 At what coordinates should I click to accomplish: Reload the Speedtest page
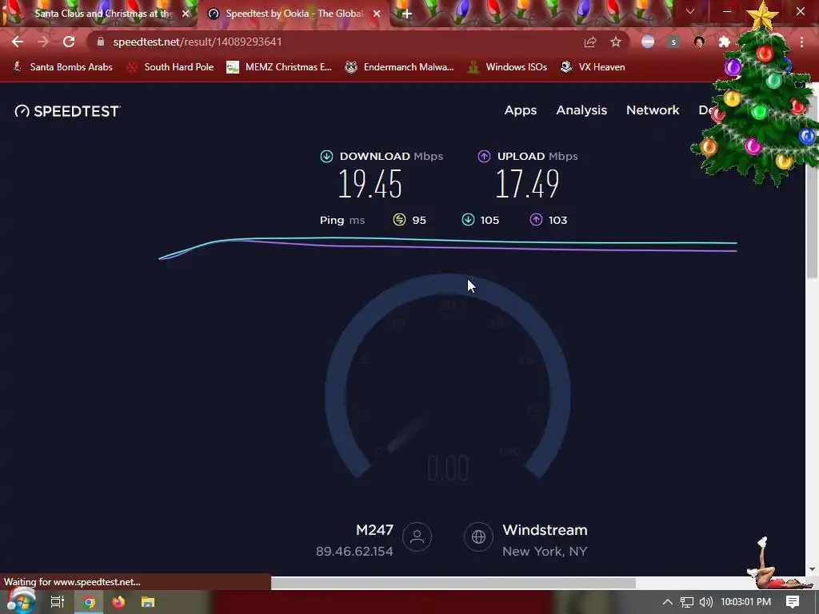tap(69, 42)
